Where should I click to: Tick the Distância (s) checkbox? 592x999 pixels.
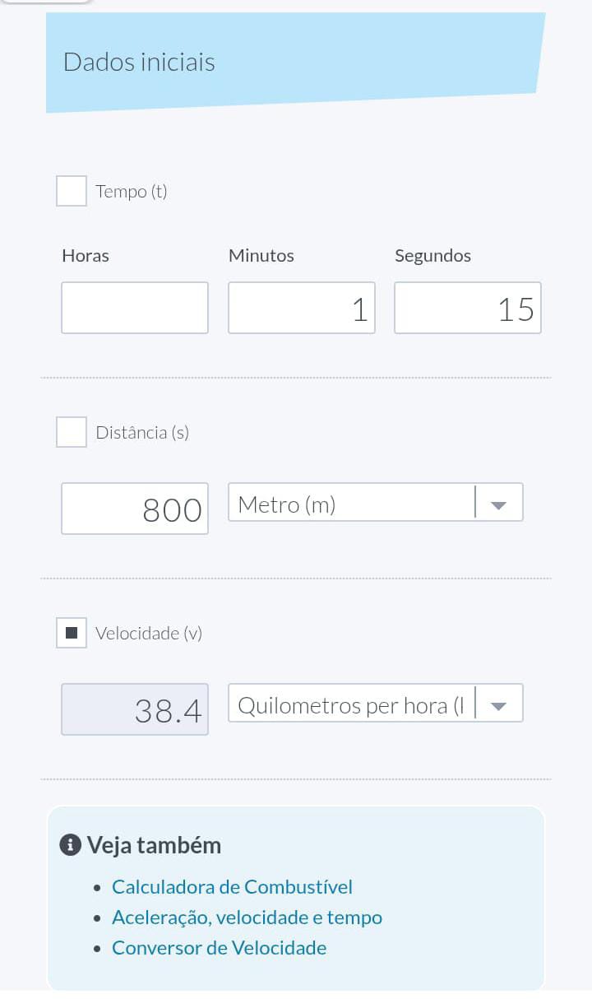[x=72, y=432]
